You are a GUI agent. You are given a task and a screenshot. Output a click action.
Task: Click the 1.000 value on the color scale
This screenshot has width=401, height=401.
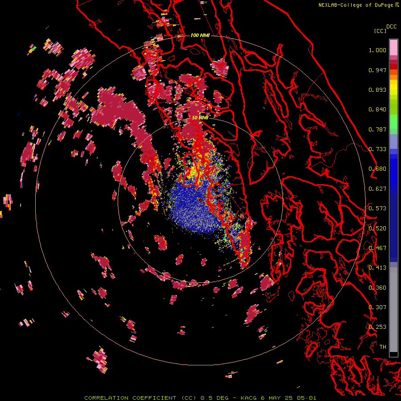click(377, 50)
